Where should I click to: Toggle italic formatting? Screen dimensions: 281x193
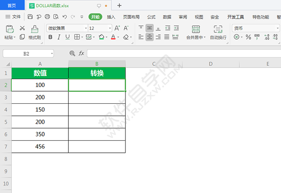pos(59,37)
